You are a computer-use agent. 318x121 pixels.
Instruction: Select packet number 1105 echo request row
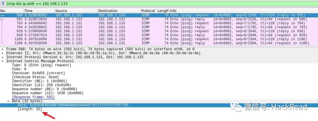pos(159,39)
